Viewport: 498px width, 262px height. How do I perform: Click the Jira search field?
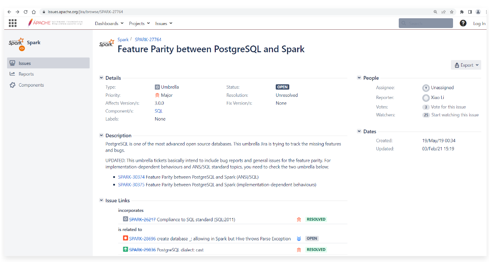click(x=425, y=23)
